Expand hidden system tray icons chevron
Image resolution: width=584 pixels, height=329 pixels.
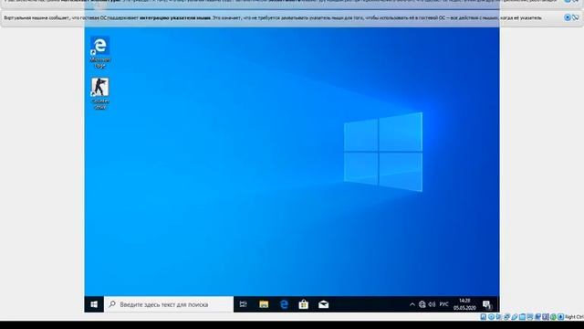click(412, 304)
